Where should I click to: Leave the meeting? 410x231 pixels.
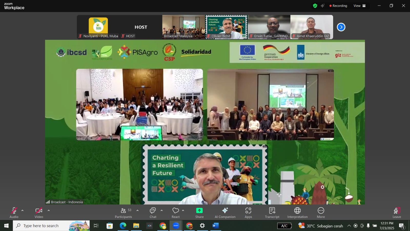[396, 213]
